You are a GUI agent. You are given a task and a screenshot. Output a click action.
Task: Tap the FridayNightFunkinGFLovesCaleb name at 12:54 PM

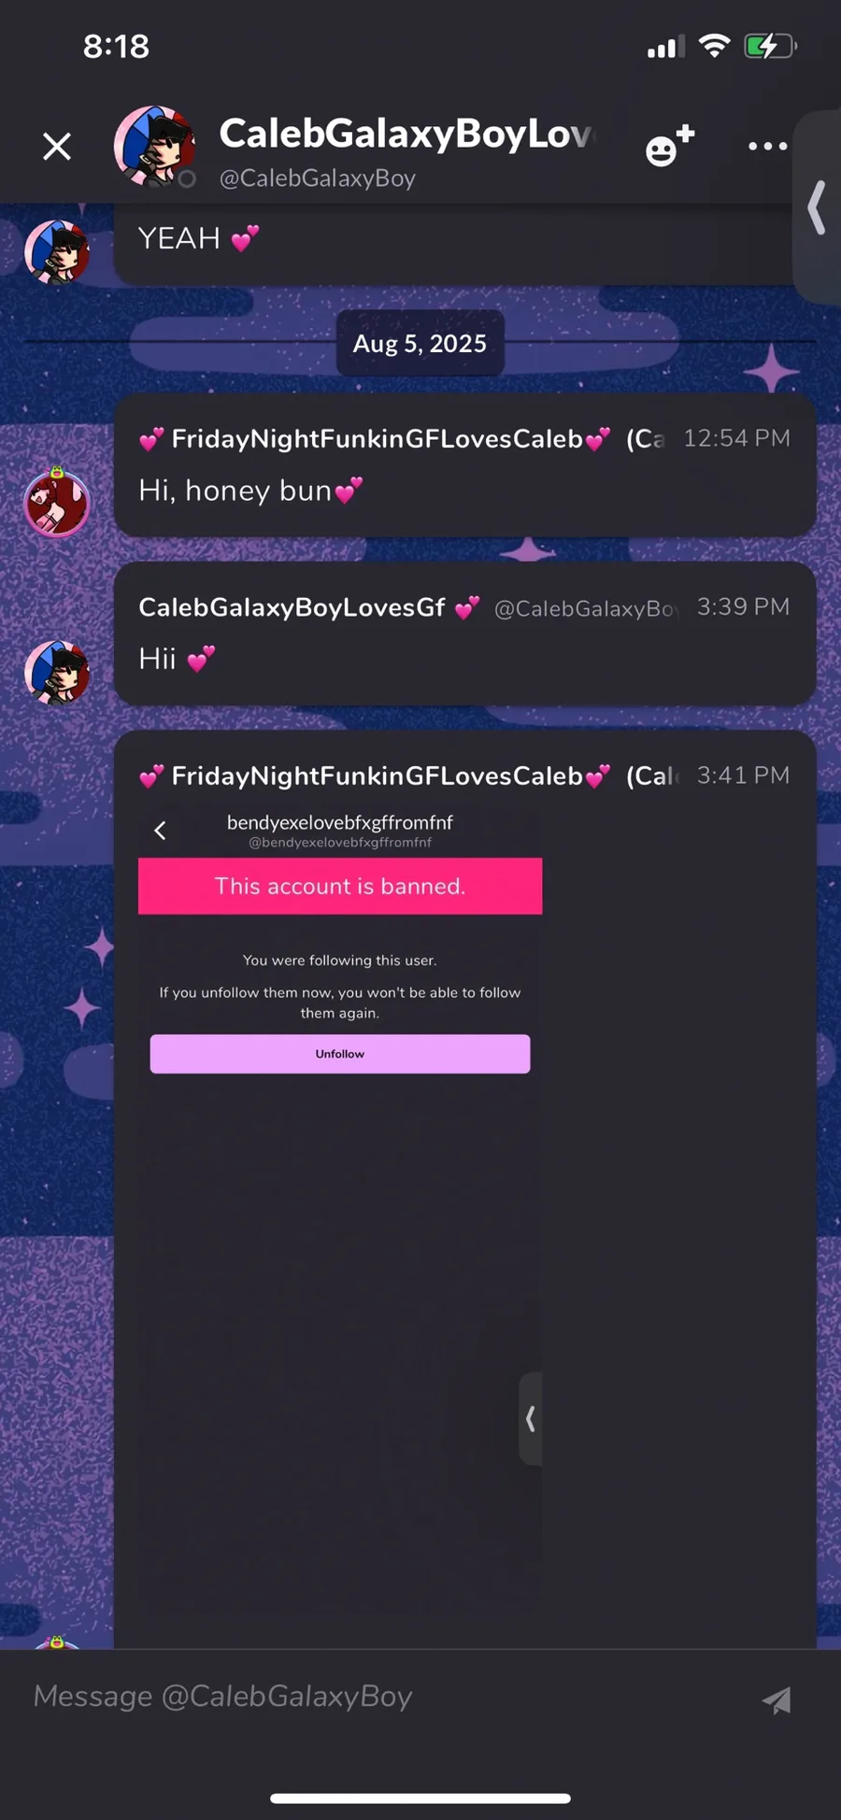(377, 438)
